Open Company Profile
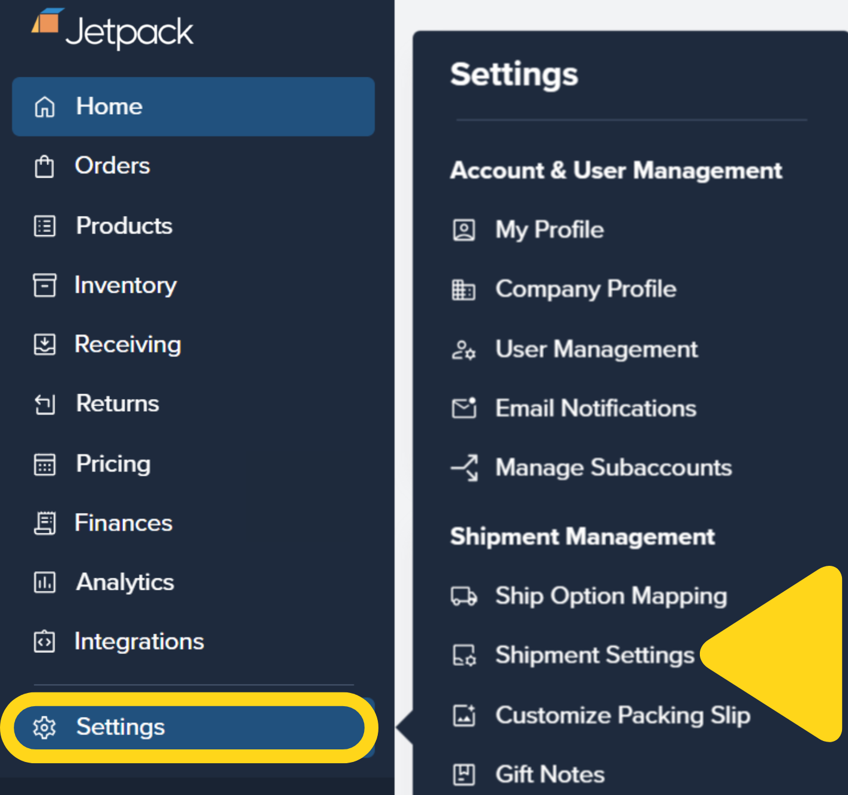This screenshot has width=848, height=795. [x=585, y=289]
